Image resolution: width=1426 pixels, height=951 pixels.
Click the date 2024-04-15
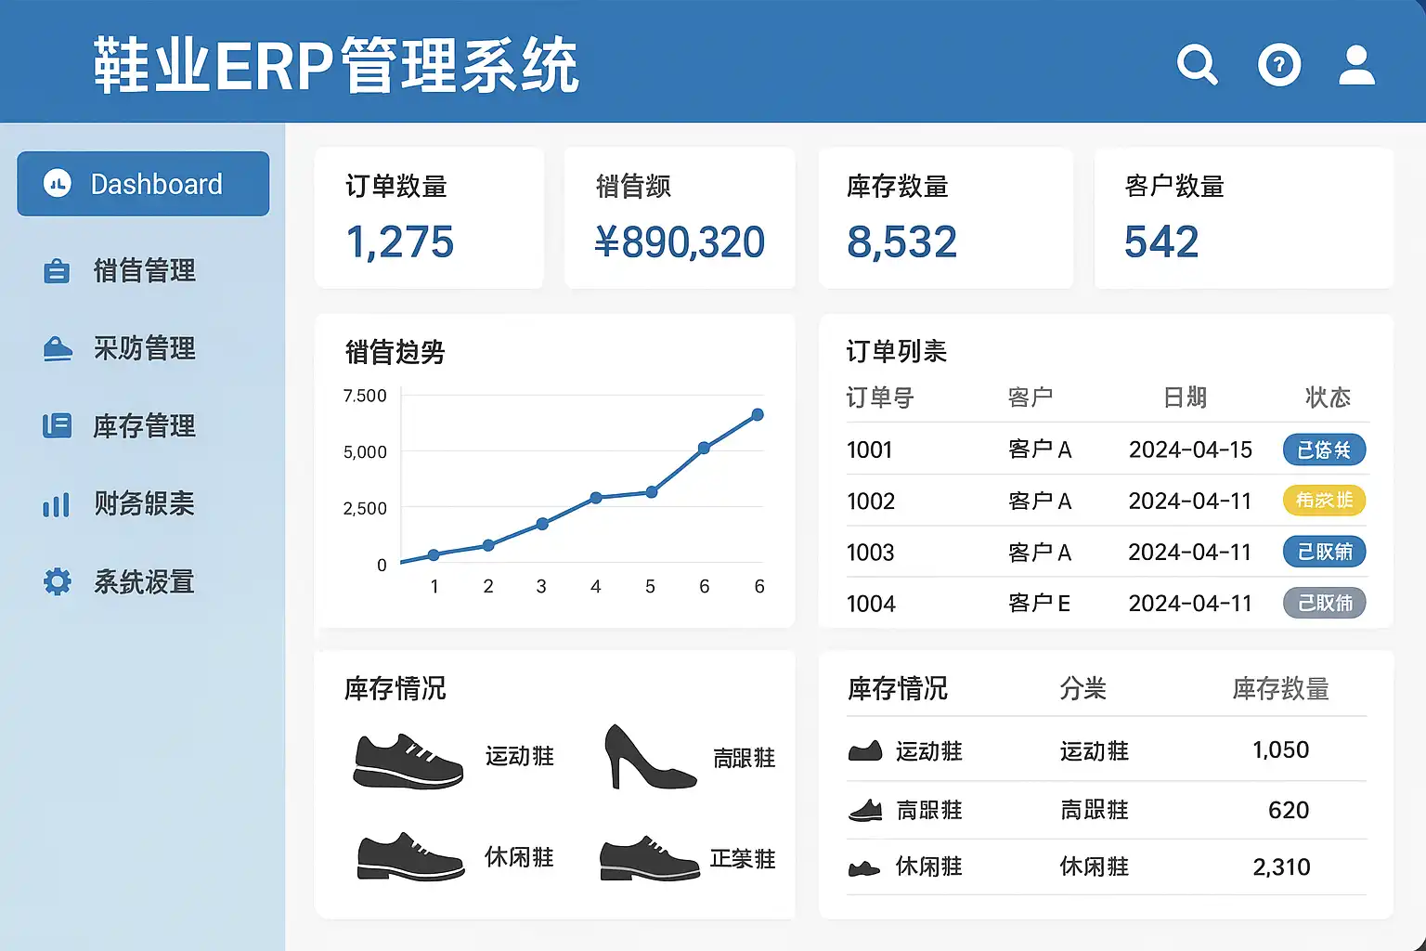coord(1190,450)
